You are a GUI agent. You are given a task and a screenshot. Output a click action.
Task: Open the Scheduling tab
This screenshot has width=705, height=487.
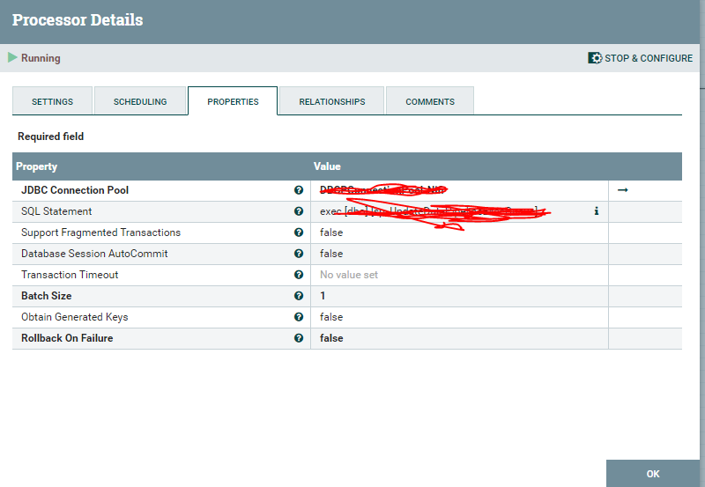[140, 101]
